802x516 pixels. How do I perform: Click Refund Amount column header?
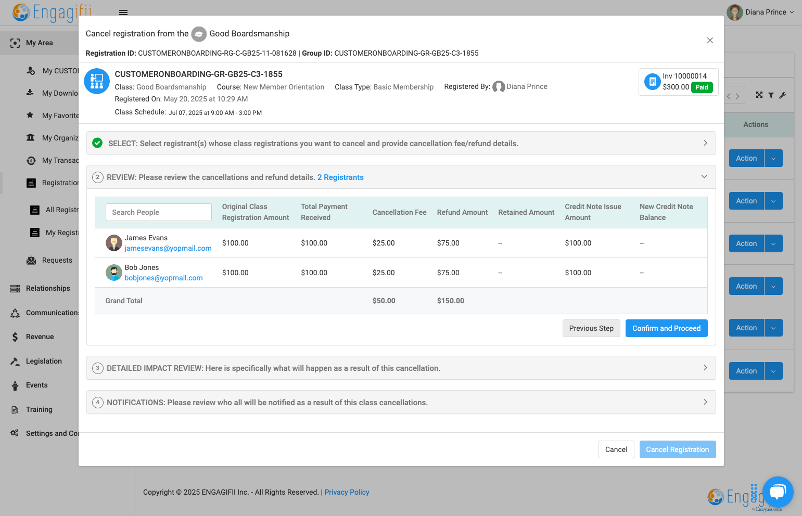coord(463,212)
